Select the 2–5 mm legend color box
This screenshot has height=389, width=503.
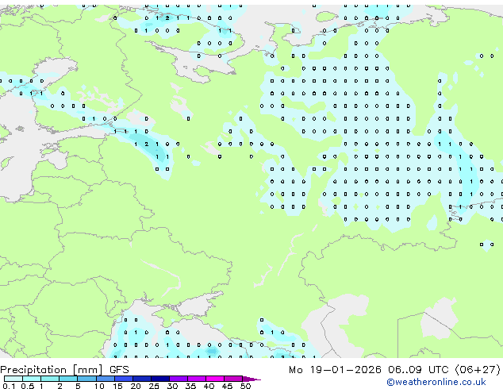[x=68, y=379]
